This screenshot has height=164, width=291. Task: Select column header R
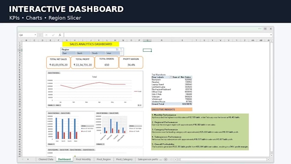pyautogui.click(x=162, y=40)
